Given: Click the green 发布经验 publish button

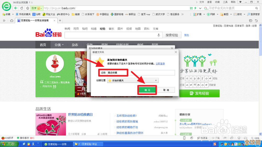Looking at the screenshot, I should pyautogui.click(x=199, y=93).
